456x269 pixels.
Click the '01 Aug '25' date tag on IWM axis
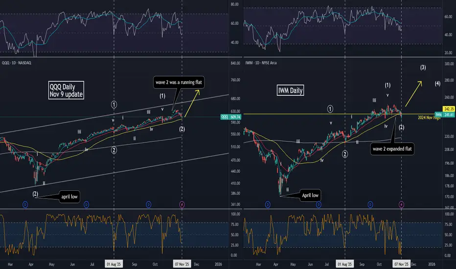[x=344, y=264]
